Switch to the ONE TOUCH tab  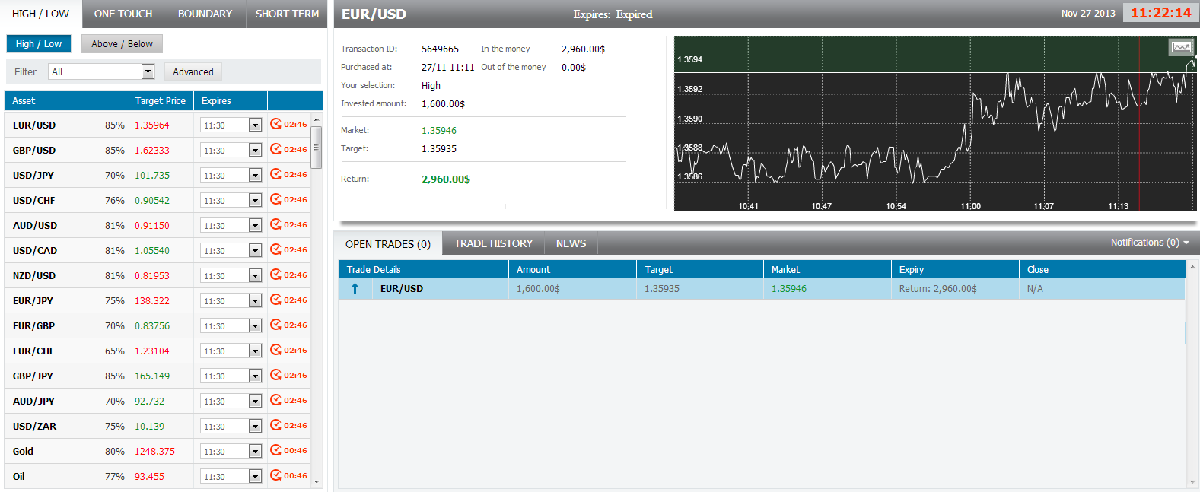(123, 14)
